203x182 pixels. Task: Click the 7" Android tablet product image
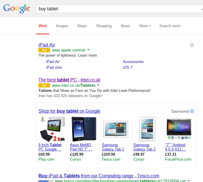[179, 129]
